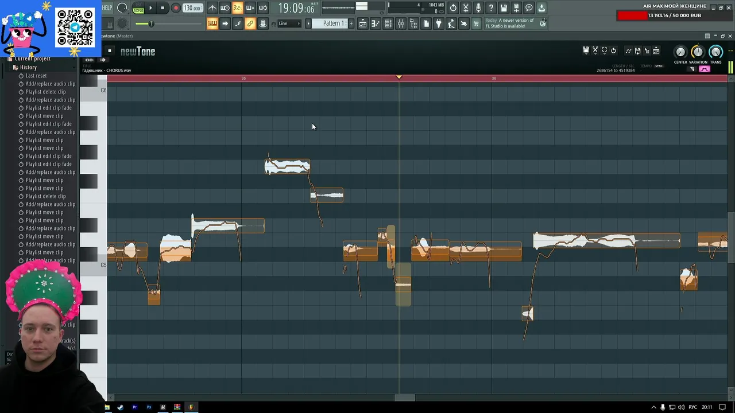This screenshot has width=735, height=413.
Task: Click the arrow step-edit toolbar icon
Action: (x=225, y=24)
